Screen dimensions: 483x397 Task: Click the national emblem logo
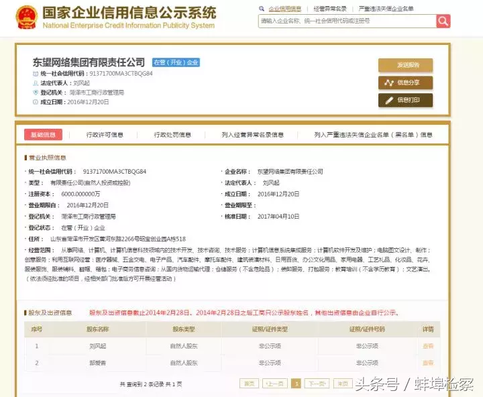pos(27,17)
